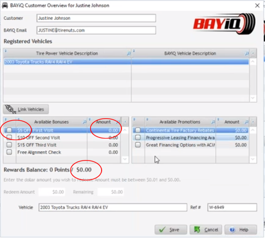Screen dimensions: 265x239
Task: Click BAYiQ car icon in title bar
Action: click(x=5, y=5)
